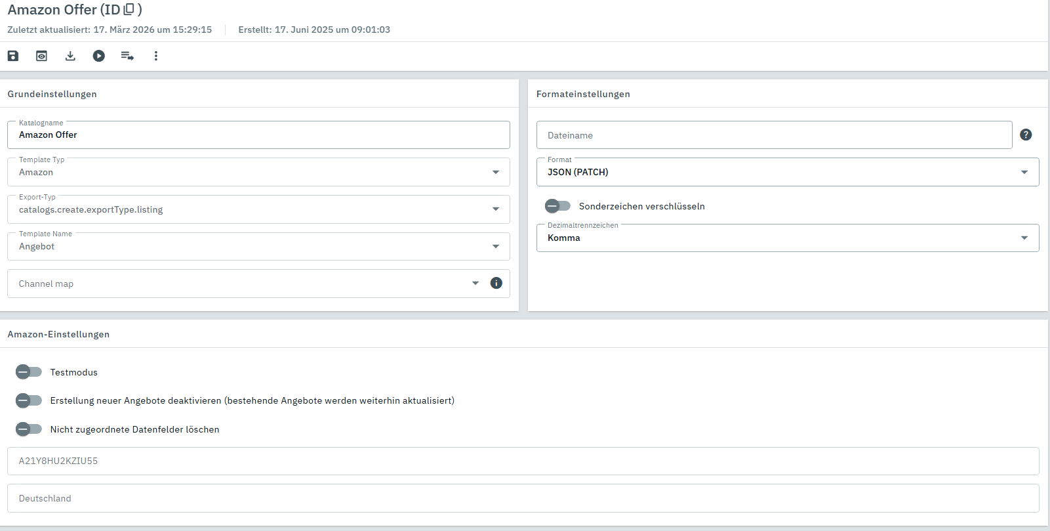The width and height of the screenshot is (1050, 531).
Task: Click the Dateiname help question mark
Action: pos(1026,135)
